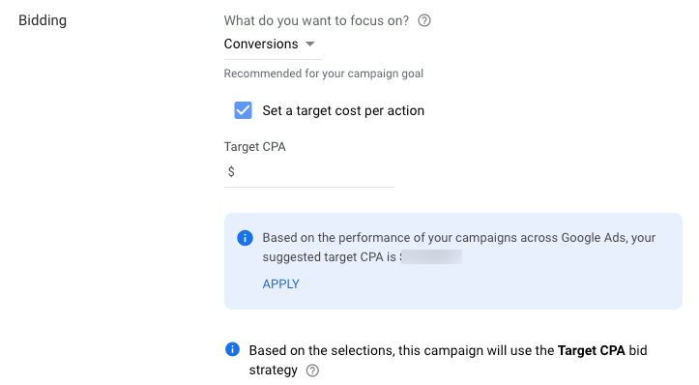Uncheck Set a target cost per action

click(243, 110)
